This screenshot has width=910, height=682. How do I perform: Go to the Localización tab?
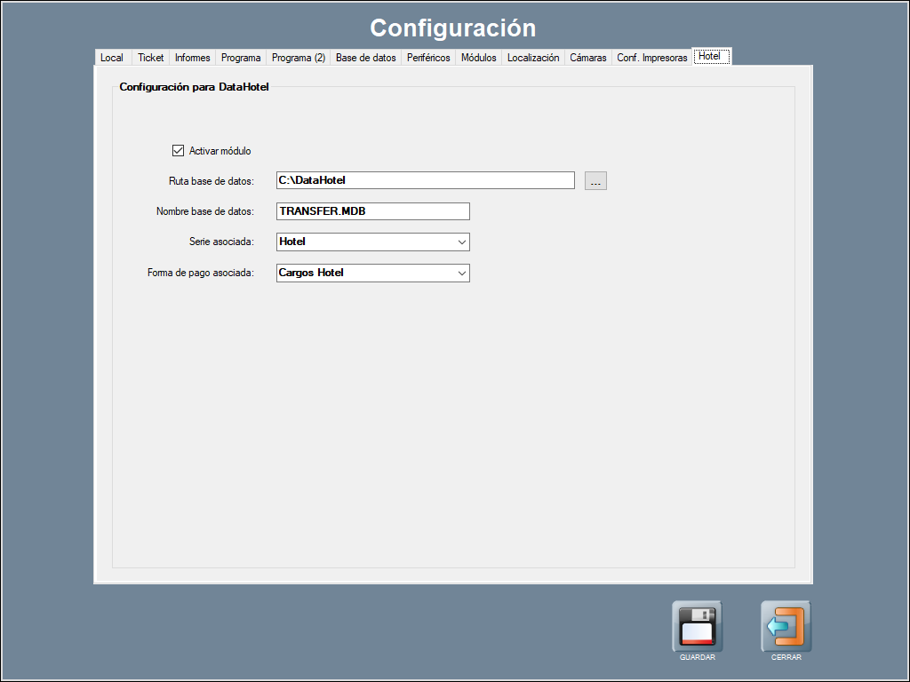(533, 58)
